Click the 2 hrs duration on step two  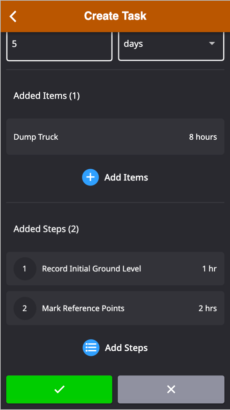208,308
